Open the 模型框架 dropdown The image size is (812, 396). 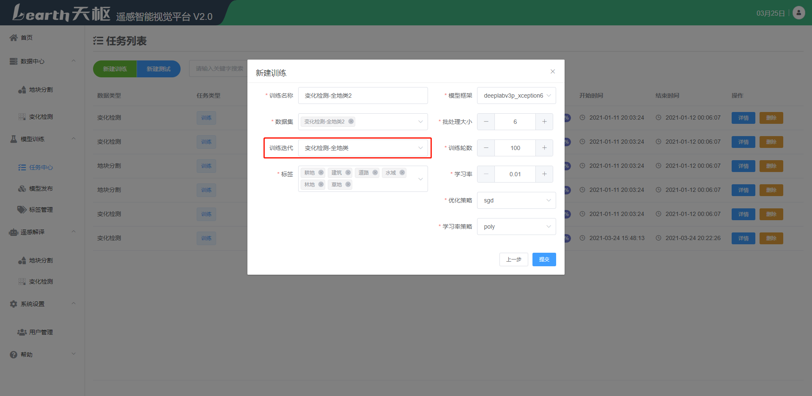pyautogui.click(x=516, y=96)
